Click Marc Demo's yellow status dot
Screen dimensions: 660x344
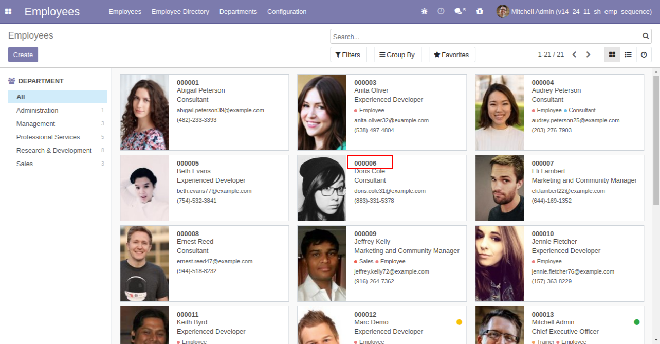pyautogui.click(x=459, y=322)
